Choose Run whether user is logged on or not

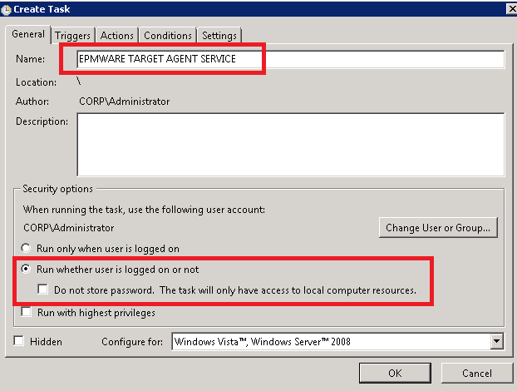(x=27, y=270)
